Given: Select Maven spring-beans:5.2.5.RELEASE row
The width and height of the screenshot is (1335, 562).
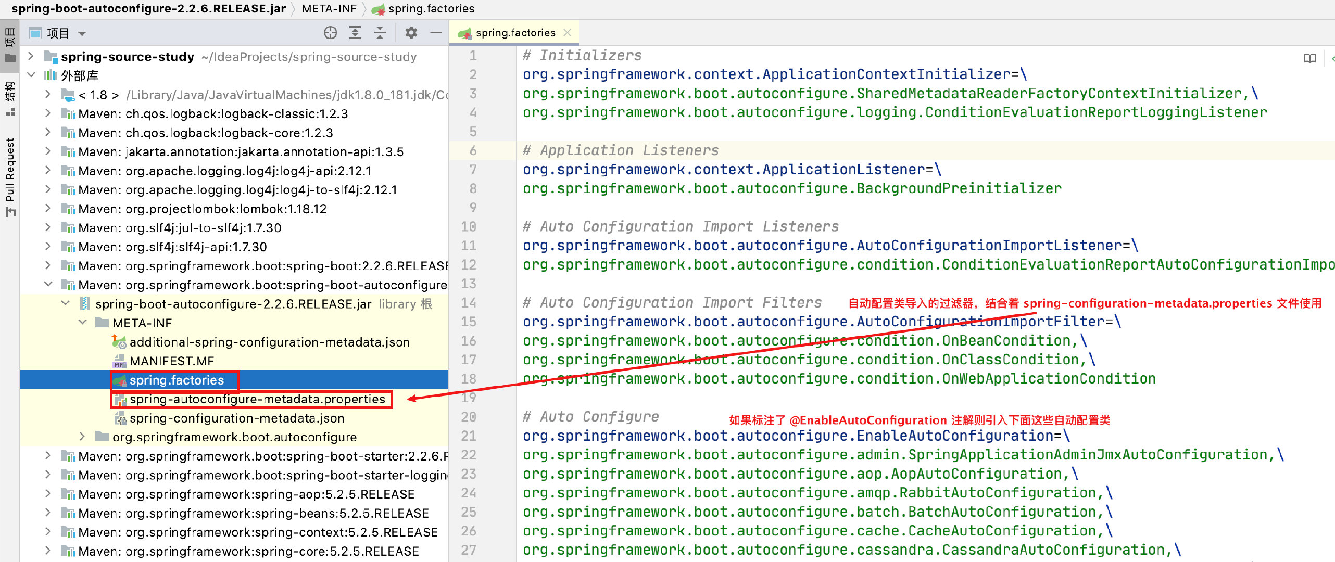Looking at the screenshot, I should (x=234, y=513).
